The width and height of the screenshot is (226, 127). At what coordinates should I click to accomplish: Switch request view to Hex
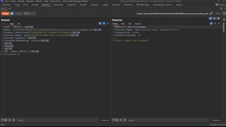tap(19, 24)
